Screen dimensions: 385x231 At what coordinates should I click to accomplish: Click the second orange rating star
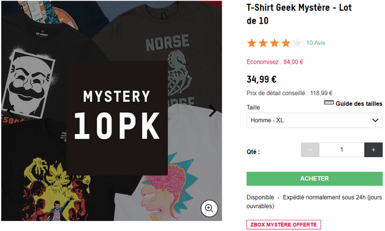[263, 43]
